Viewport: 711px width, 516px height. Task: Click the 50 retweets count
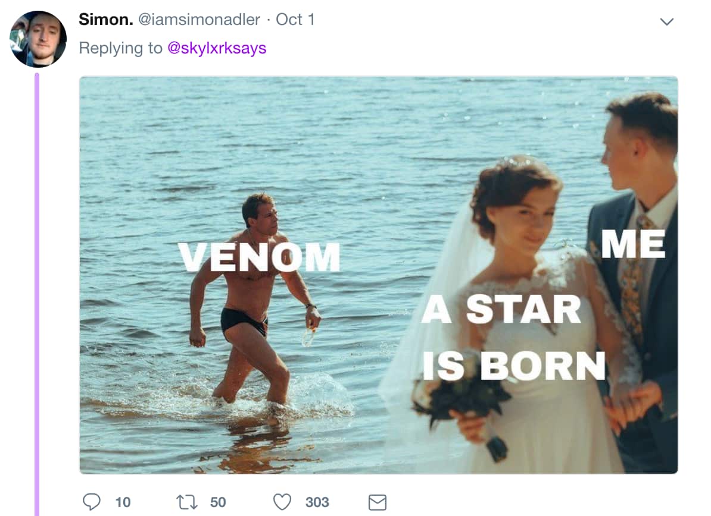[218, 502]
